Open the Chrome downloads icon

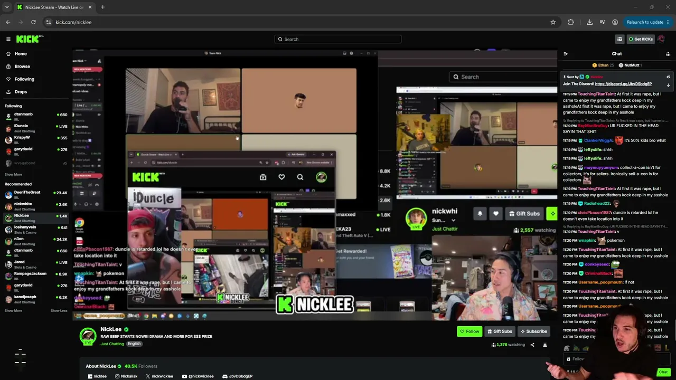point(589,22)
